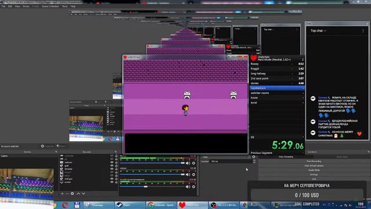Image resolution: width=371 pixels, height=209 pixels.
Task: Select the webcam source row
Action: coord(89,163)
